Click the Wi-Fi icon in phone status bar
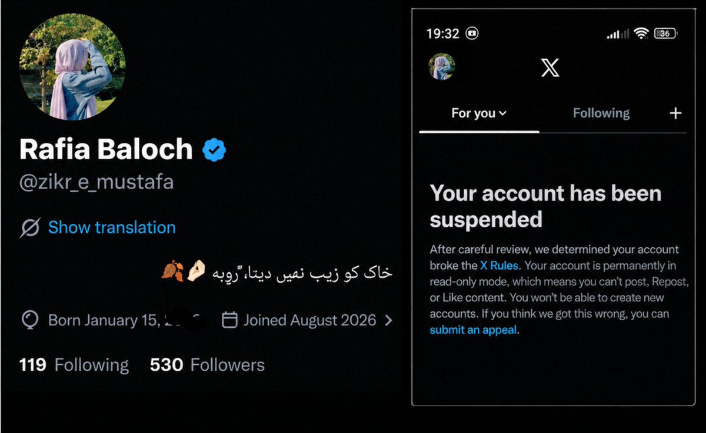706x433 pixels. [641, 33]
